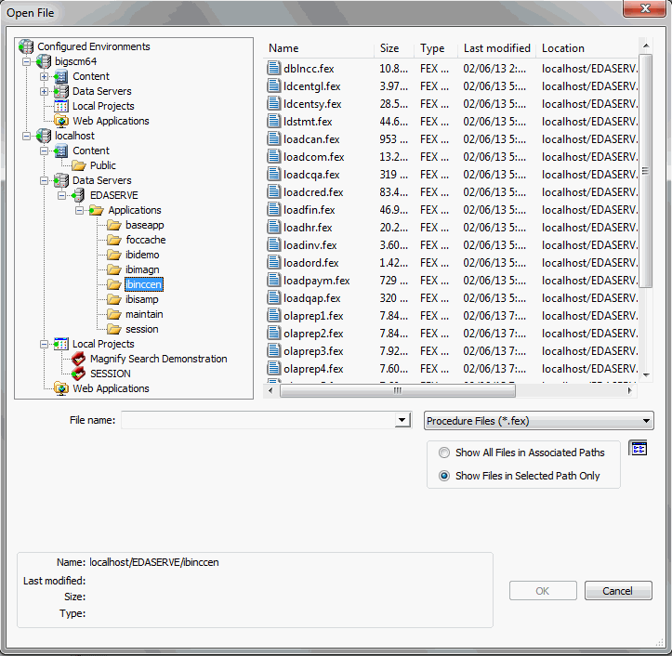The width and height of the screenshot is (672, 656).
Task: Click the session folder icon
Action: tap(114, 329)
